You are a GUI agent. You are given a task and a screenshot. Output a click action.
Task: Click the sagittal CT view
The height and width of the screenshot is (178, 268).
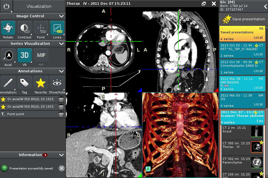click(x=180, y=50)
